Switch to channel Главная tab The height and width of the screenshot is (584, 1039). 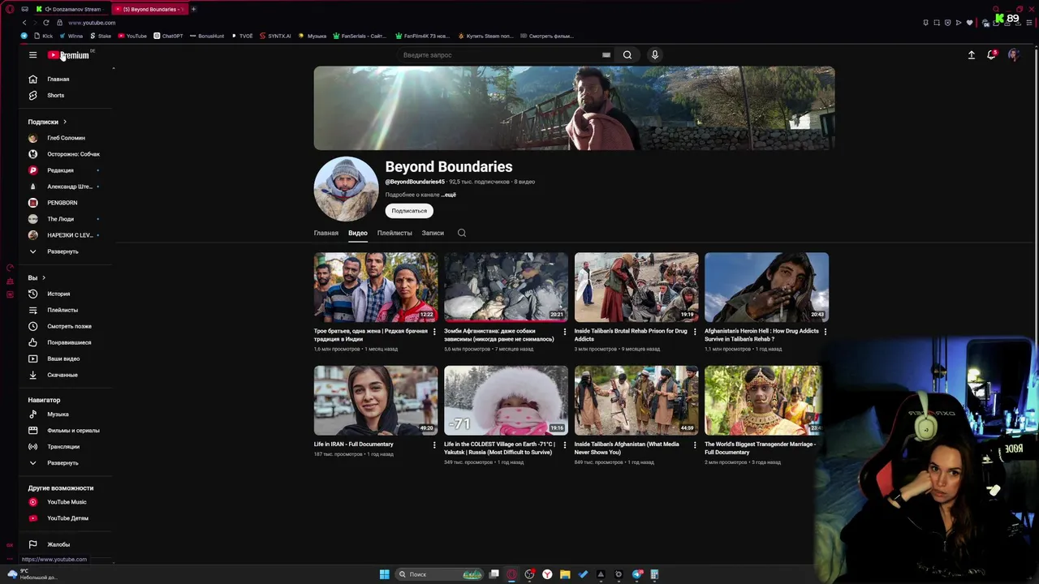[x=326, y=233]
